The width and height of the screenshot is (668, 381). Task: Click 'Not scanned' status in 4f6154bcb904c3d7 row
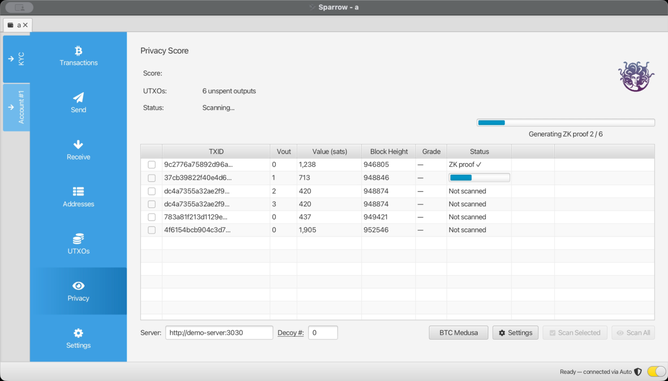point(479,230)
